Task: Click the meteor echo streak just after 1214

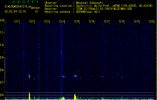Action: click(63, 77)
